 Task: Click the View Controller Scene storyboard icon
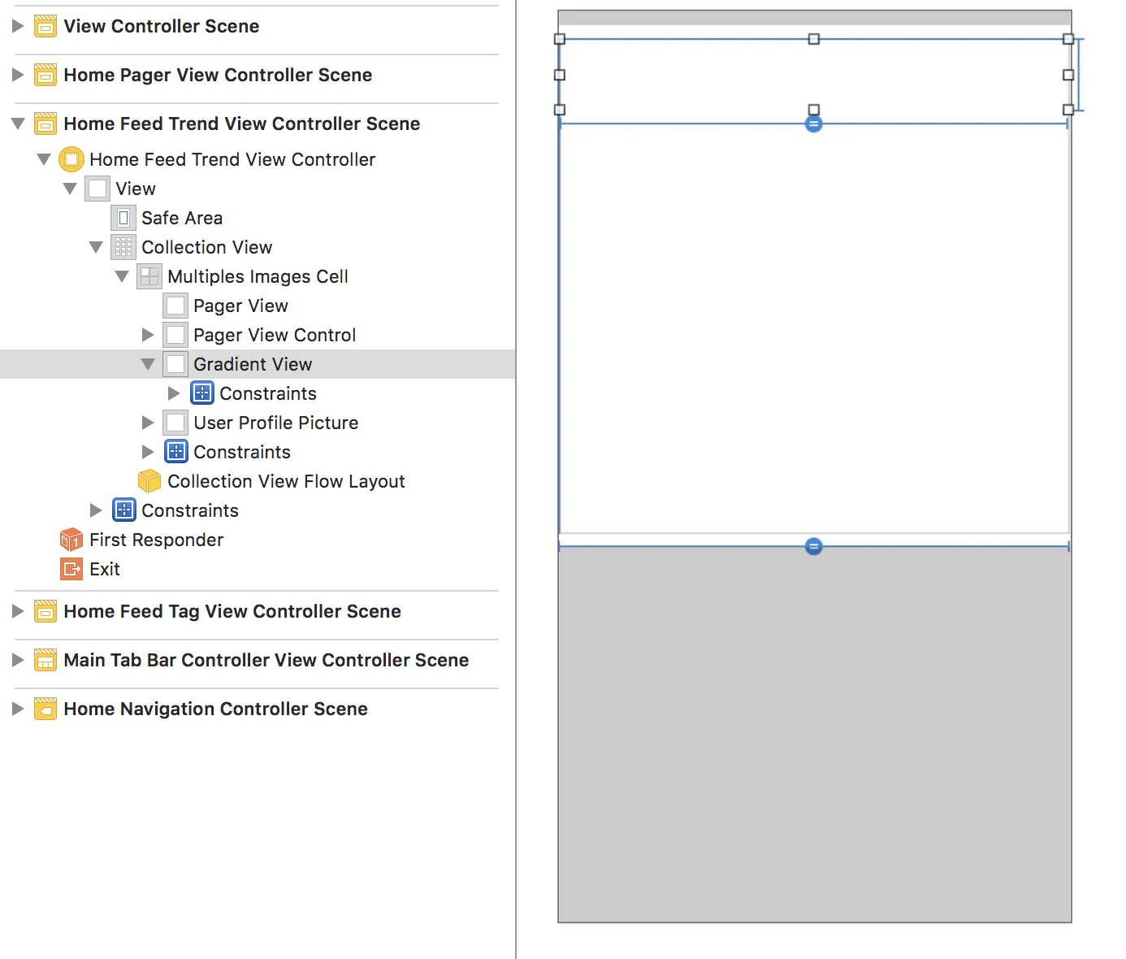click(x=45, y=26)
